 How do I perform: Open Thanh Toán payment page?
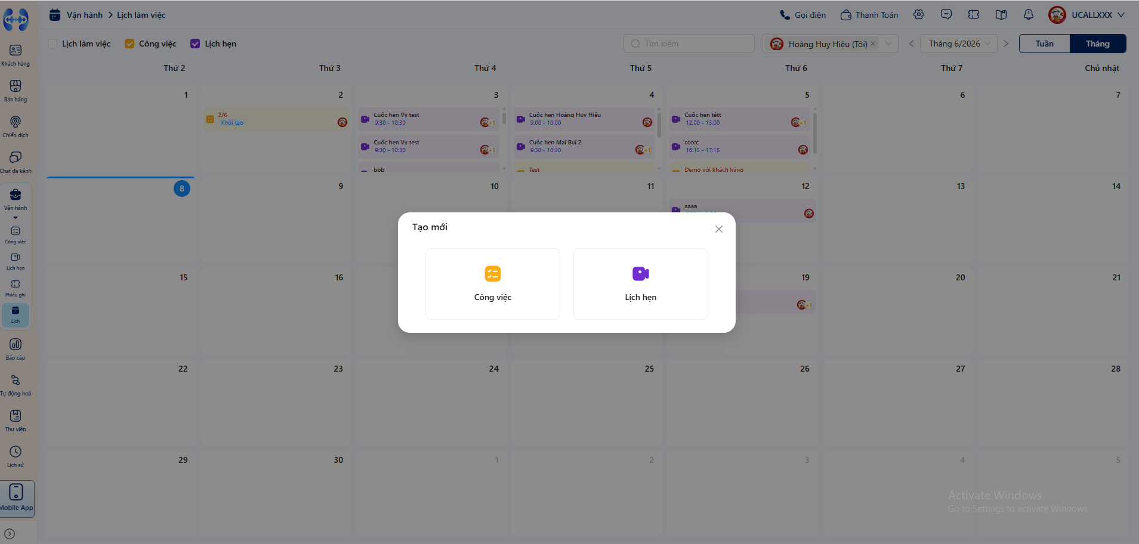click(869, 15)
